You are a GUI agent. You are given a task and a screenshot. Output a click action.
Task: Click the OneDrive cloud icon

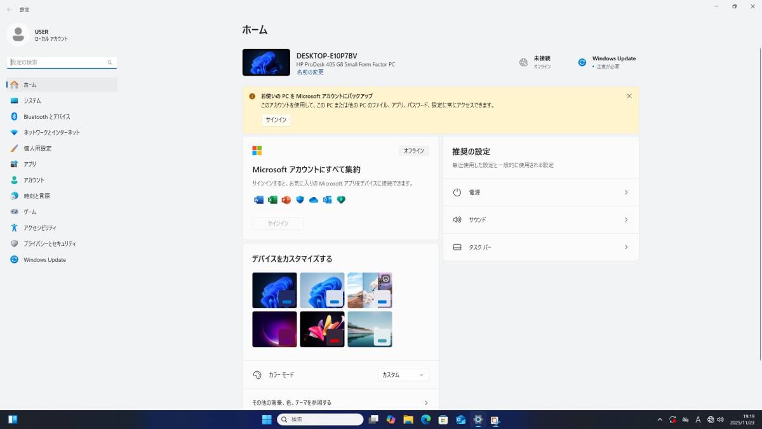click(313, 200)
